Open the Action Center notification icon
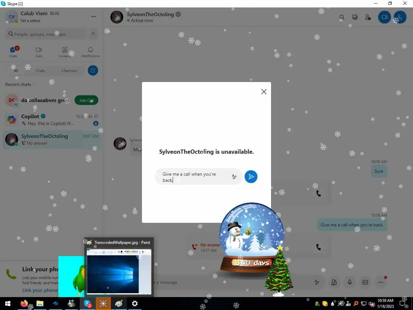The height and width of the screenshot is (310, 413). [402, 304]
